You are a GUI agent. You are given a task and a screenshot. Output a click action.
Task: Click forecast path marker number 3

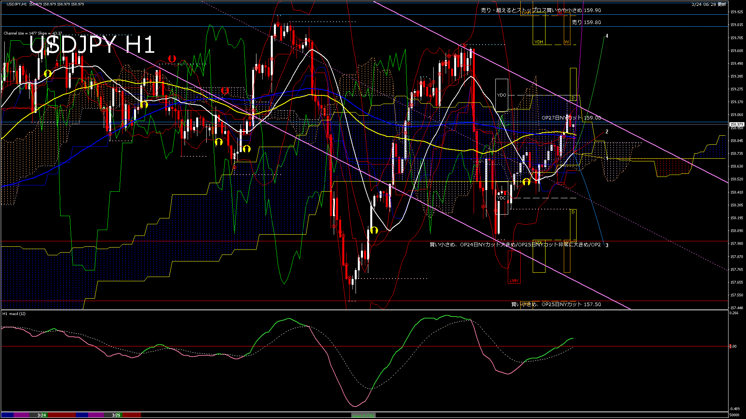pyautogui.click(x=607, y=245)
